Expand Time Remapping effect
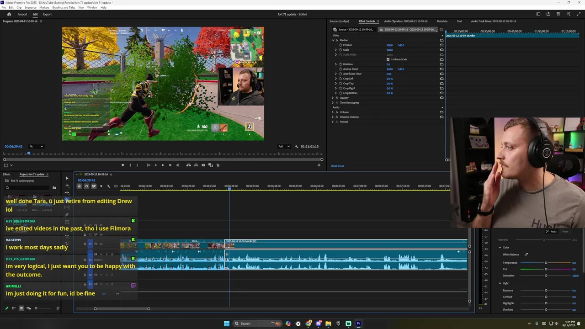Screen dimensions: 585x329 (x=333, y=102)
